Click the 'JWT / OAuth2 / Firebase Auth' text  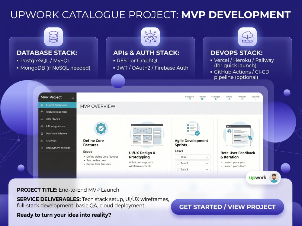pos(153,68)
